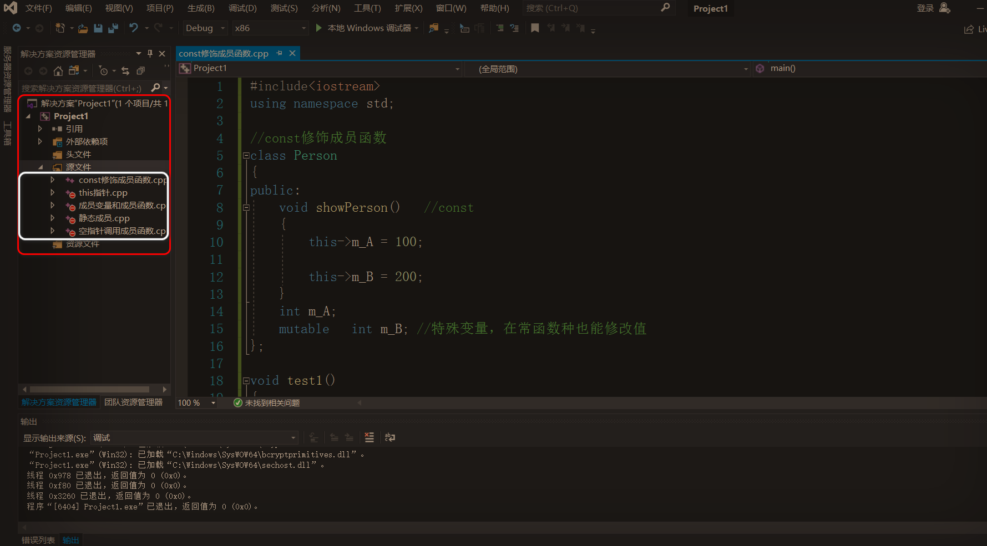987x546 pixels.
Task: Open the 生成(B) menu
Action: (x=201, y=8)
